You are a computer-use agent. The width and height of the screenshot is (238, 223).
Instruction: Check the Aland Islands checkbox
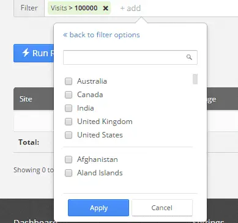69,173
